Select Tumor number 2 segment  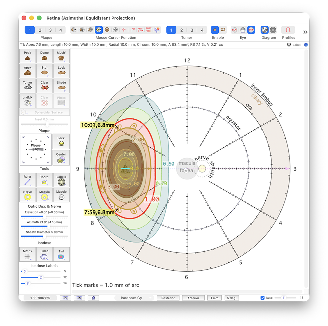point(181,30)
